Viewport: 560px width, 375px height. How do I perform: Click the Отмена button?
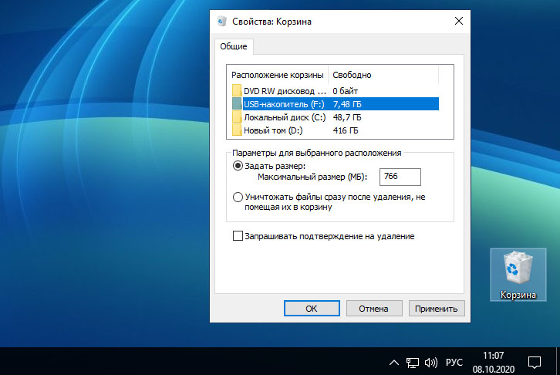(x=374, y=309)
